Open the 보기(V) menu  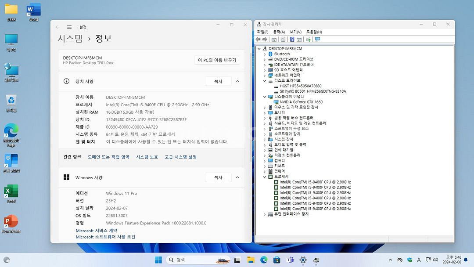[295, 32]
